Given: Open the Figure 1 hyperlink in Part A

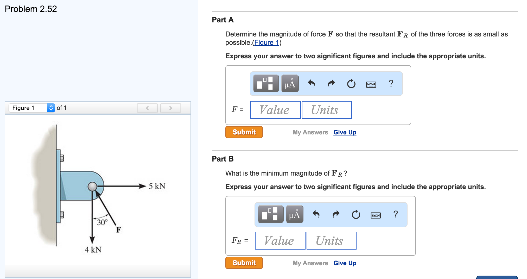Looking at the screenshot, I should point(266,43).
